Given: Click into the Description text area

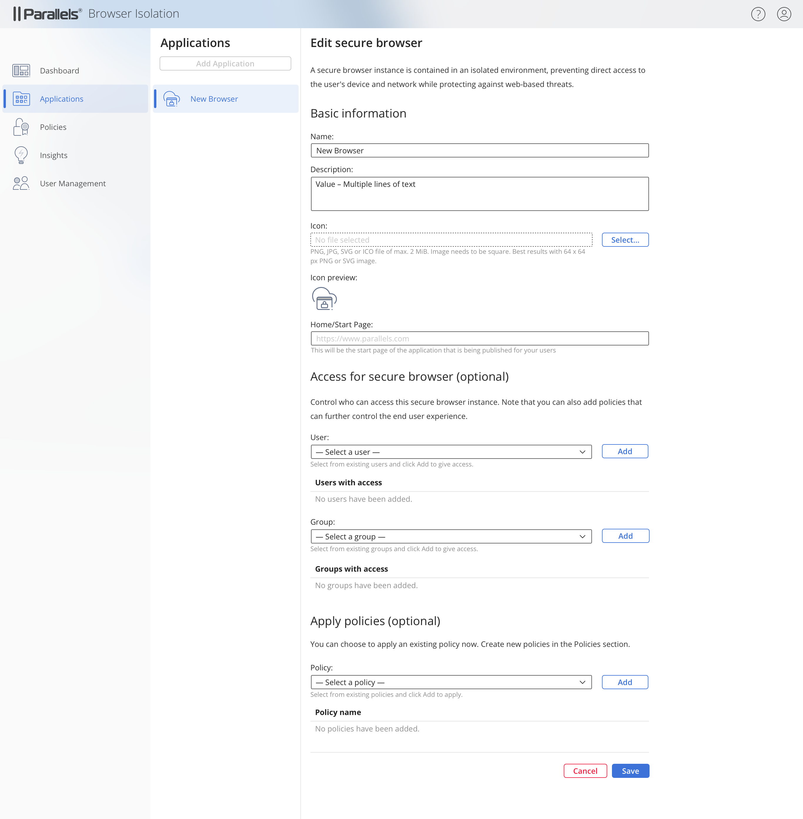Looking at the screenshot, I should click(479, 194).
